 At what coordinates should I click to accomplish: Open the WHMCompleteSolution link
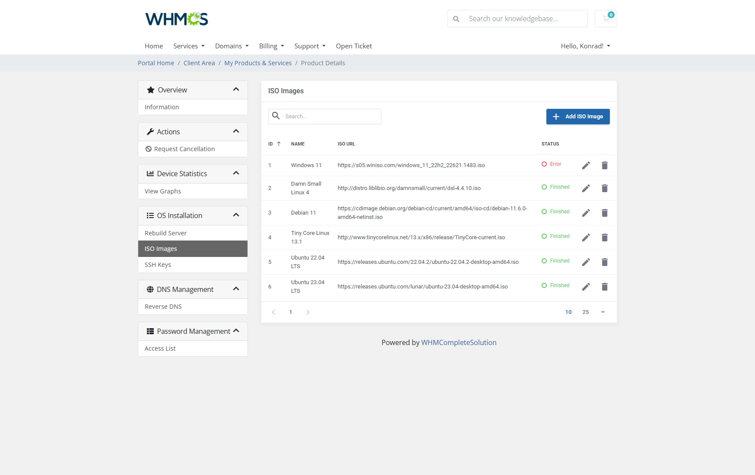click(x=459, y=342)
